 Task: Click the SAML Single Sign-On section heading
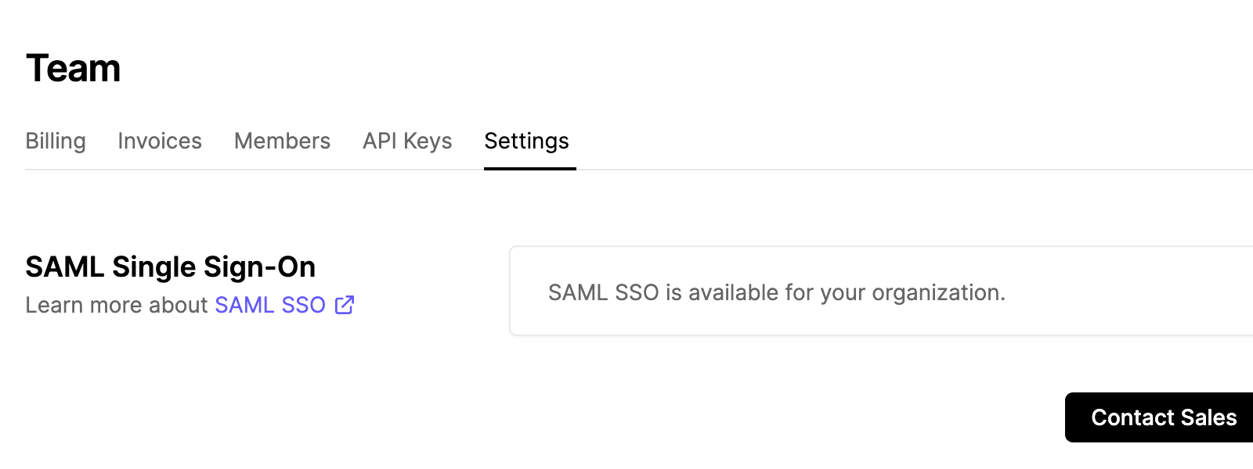click(170, 267)
